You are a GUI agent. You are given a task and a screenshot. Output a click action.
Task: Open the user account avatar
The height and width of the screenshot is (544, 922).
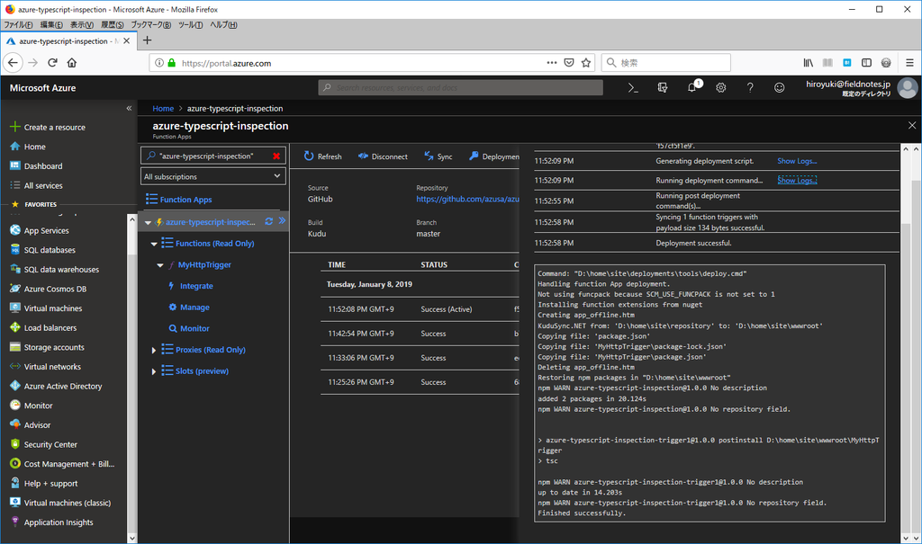point(908,88)
